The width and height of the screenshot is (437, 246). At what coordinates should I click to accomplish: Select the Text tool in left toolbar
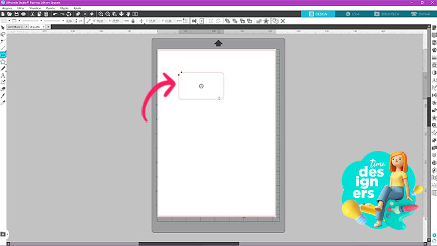click(3, 76)
